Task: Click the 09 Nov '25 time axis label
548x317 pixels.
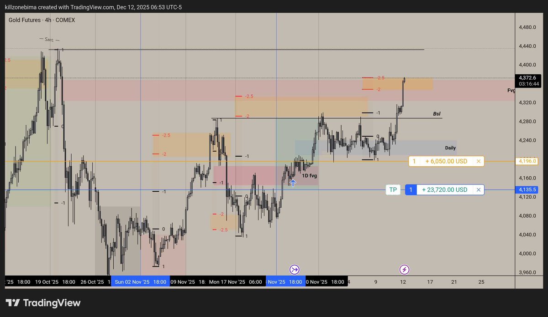Action: coord(182,282)
